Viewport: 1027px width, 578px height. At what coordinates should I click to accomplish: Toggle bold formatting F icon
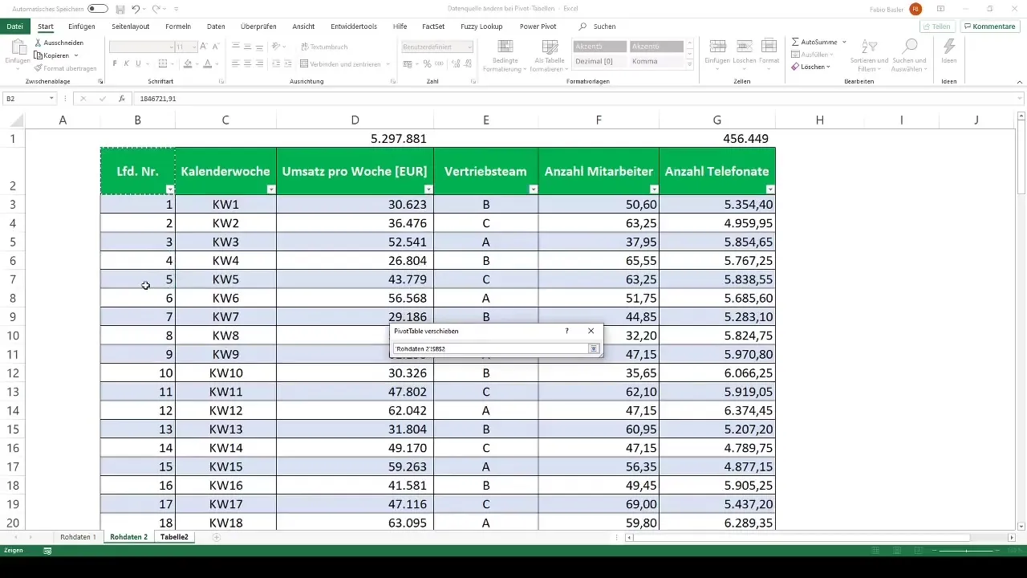pyautogui.click(x=115, y=63)
